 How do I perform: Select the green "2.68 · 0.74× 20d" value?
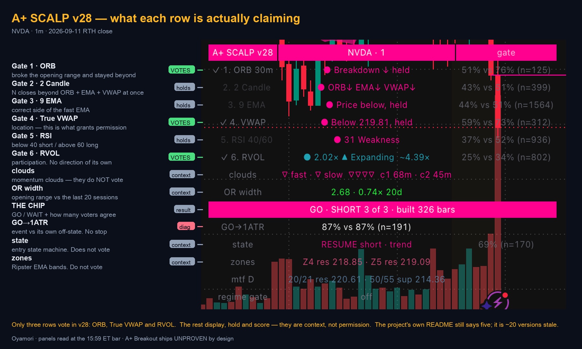click(366, 192)
